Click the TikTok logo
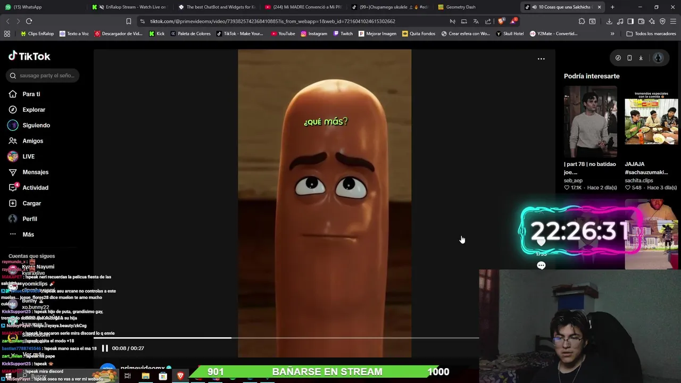Image resolution: width=681 pixels, height=383 pixels. [x=29, y=56]
